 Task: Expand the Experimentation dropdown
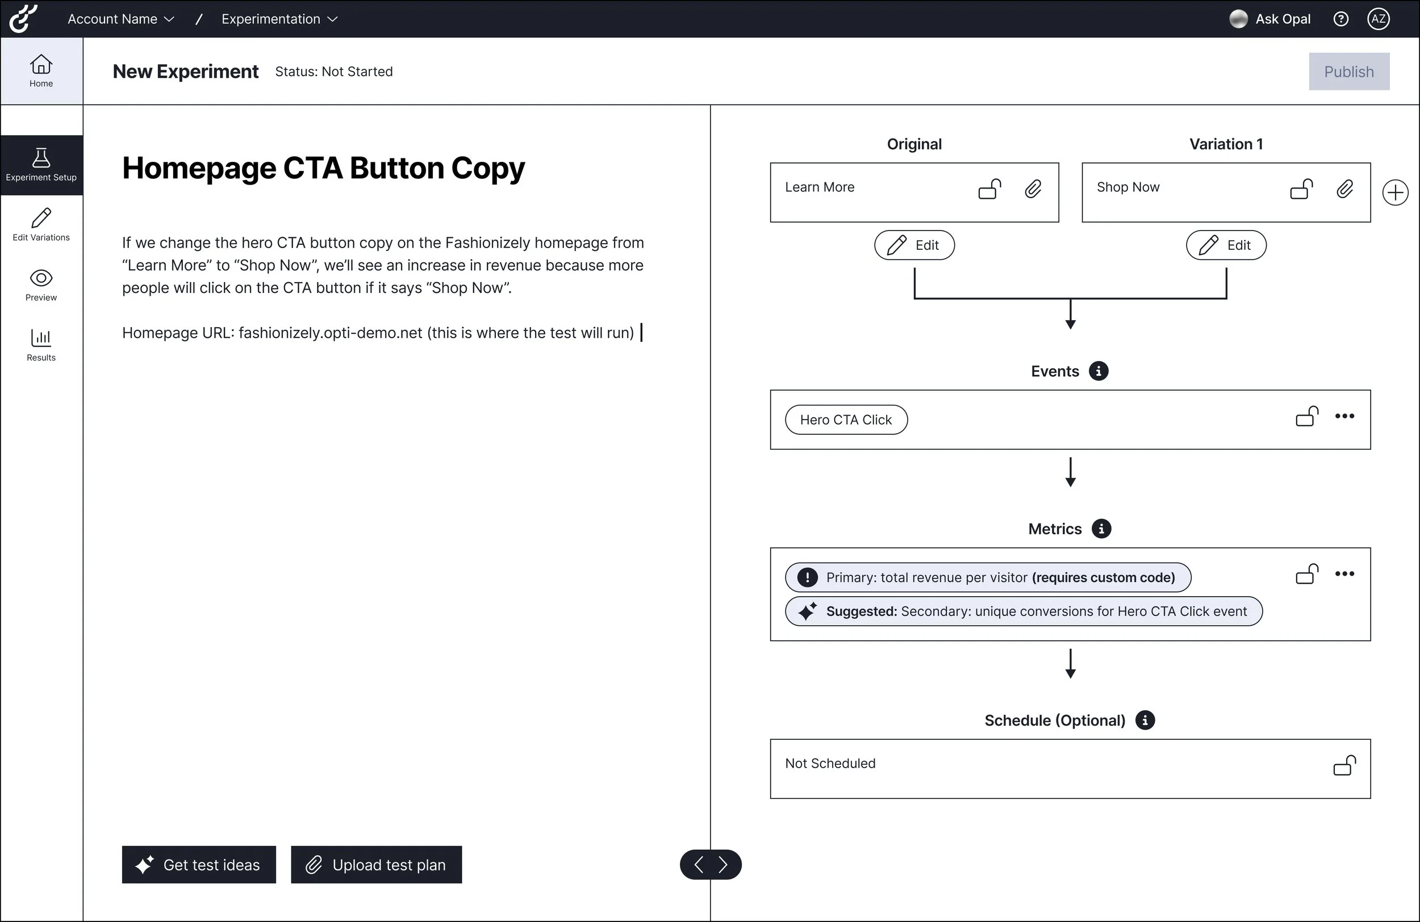279,19
